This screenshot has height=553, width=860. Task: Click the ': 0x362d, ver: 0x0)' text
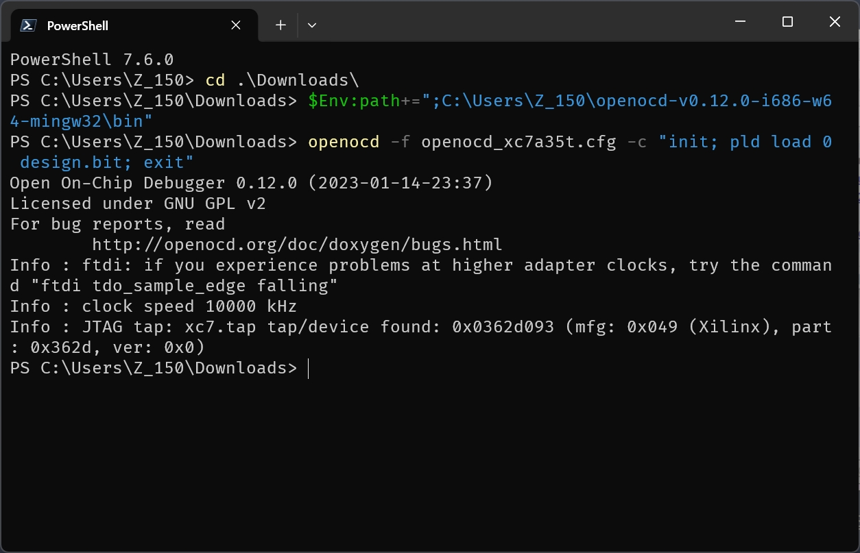point(107,347)
